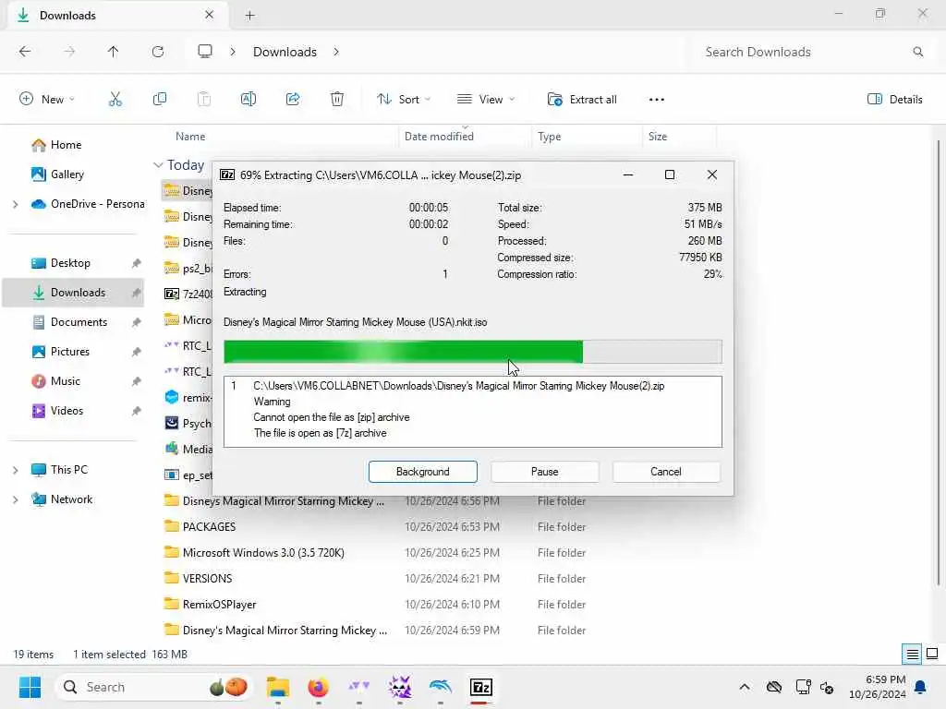Open Pictures in quick access

pyautogui.click(x=70, y=352)
